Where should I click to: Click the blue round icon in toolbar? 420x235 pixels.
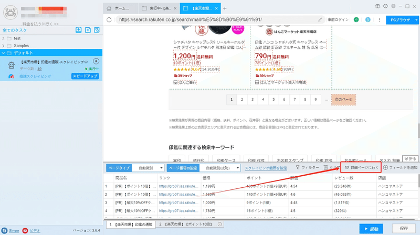tap(368, 19)
